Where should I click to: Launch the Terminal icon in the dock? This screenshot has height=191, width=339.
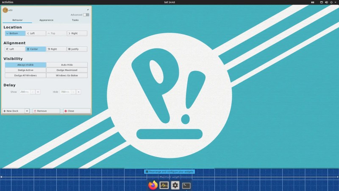click(186, 185)
